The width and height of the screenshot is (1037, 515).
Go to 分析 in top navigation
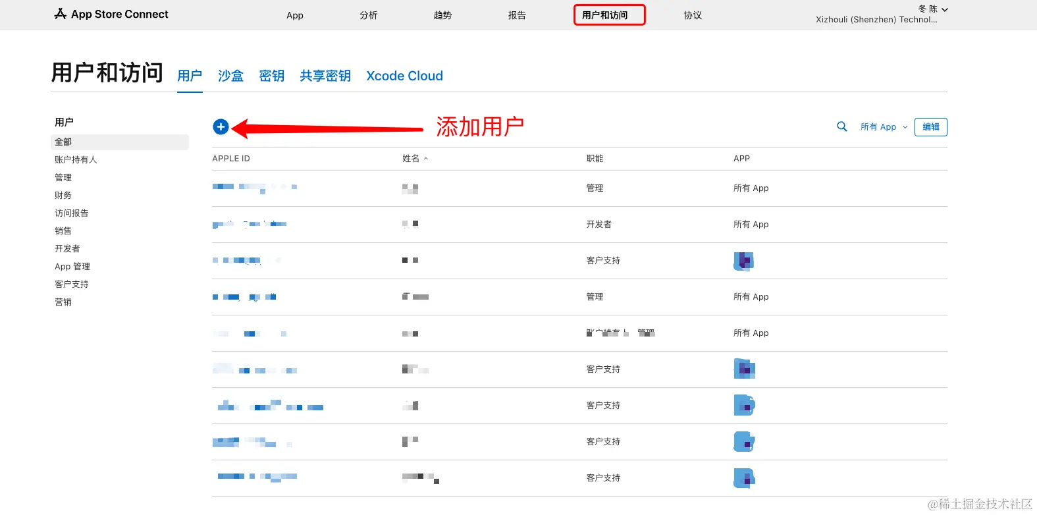369,15
